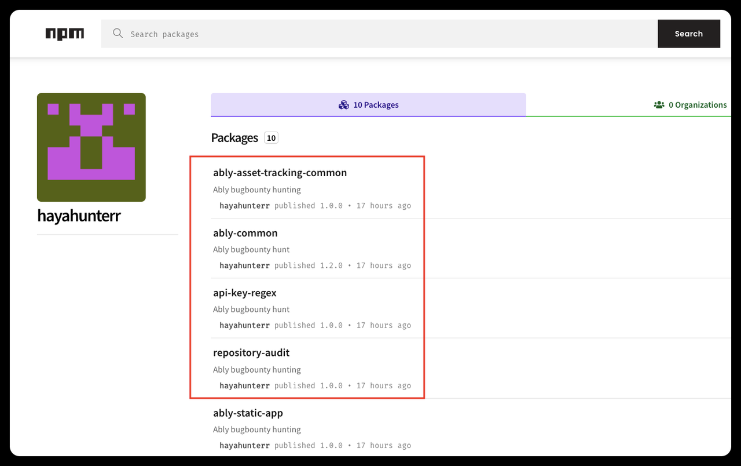Open the ably-static-app package
Viewport: 741px width, 466px height.
click(248, 413)
